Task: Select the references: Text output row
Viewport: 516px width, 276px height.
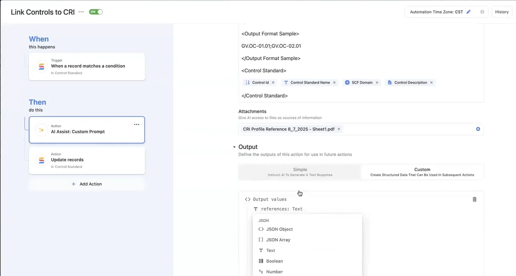Action: click(x=278, y=209)
